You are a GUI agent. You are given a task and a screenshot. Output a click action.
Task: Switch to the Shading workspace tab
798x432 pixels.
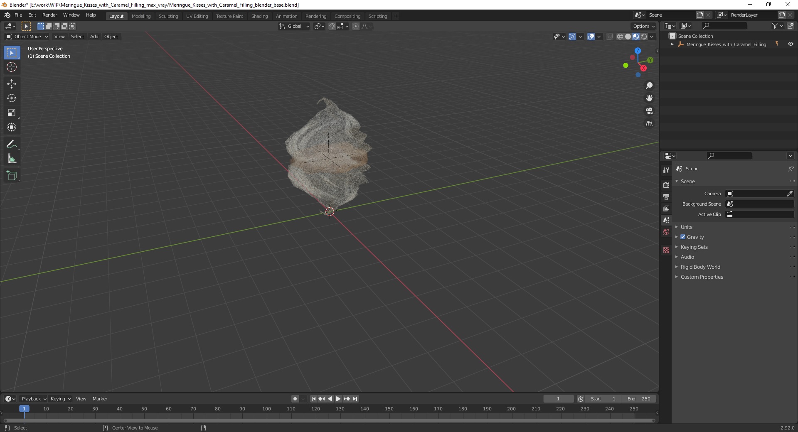pyautogui.click(x=259, y=16)
